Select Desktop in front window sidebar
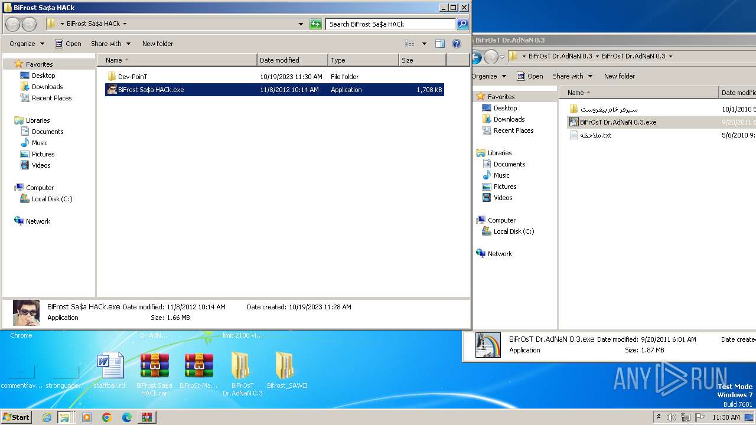The height and width of the screenshot is (425, 756). 43,76
